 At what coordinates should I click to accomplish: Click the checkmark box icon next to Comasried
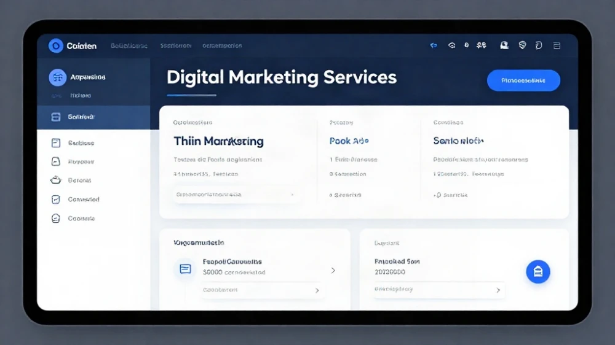pyautogui.click(x=56, y=200)
